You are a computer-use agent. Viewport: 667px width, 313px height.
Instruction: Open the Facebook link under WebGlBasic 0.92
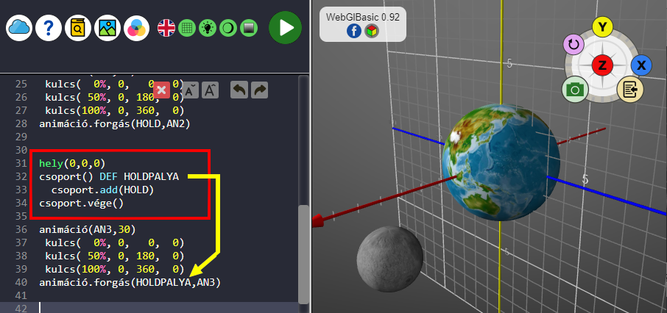pos(353,31)
